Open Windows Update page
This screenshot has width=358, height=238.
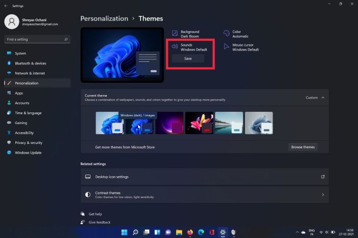click(37, 153)
